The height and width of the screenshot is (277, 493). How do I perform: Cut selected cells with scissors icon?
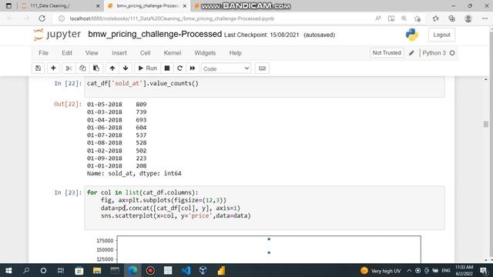point(69,68)
